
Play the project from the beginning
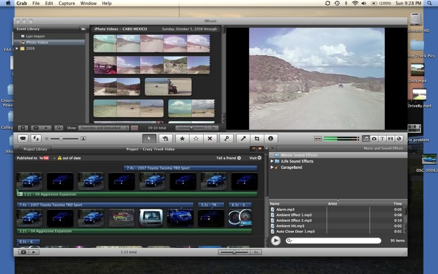[34, 252]
